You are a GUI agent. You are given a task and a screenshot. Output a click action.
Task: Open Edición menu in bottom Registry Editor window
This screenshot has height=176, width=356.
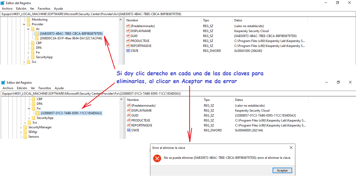[x=22, y=88]
